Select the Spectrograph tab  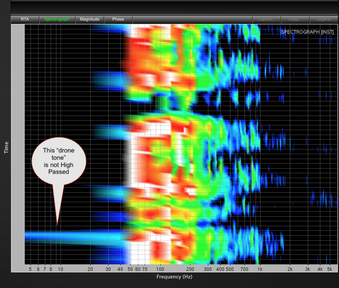(57, 19)
